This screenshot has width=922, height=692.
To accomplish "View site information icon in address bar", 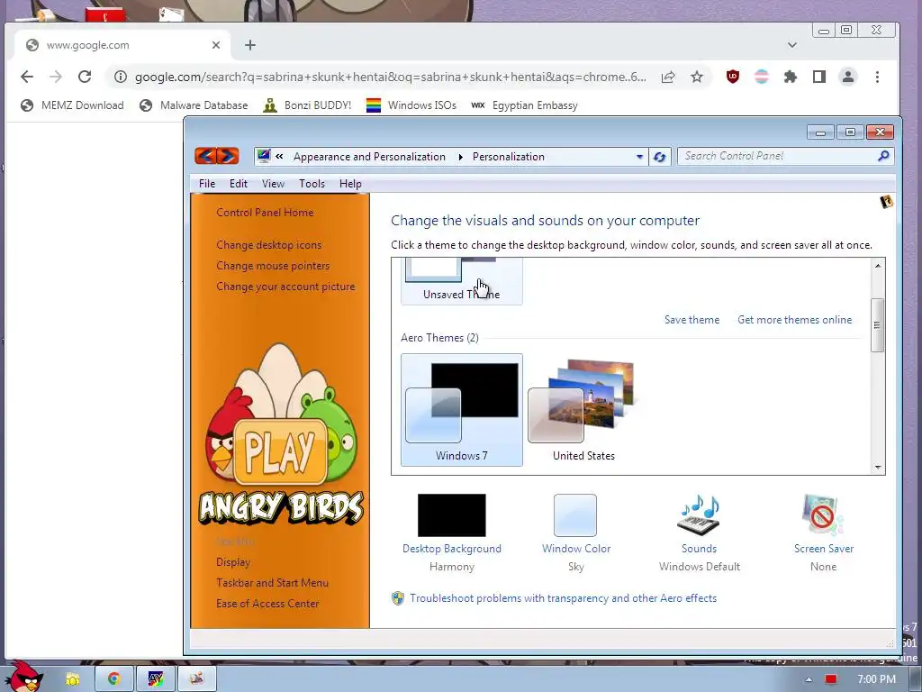I will point(121,77).
